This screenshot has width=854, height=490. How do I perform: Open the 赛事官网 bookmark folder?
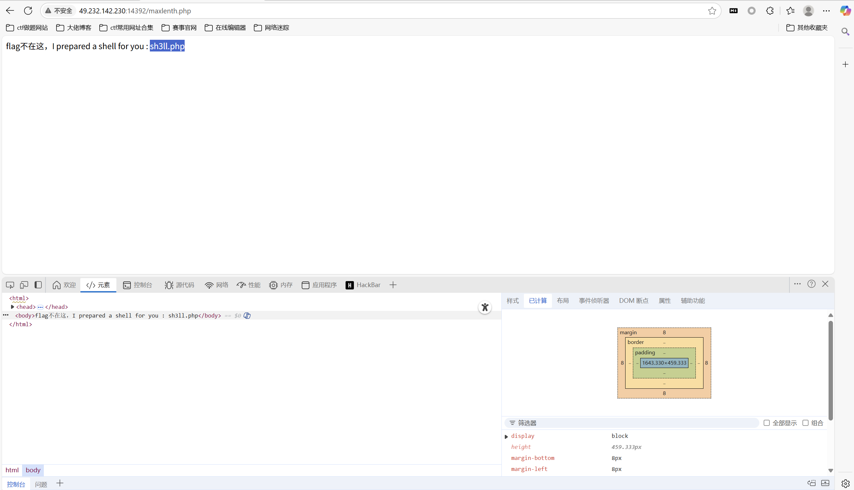pos(179,28)
